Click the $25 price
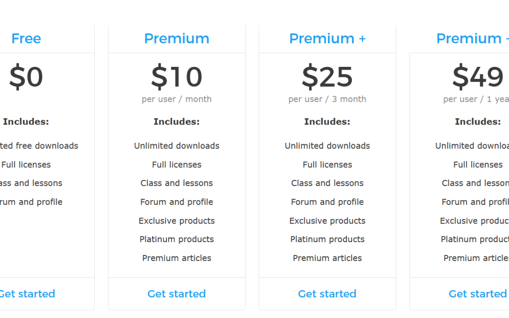 [x=327, y=77]
